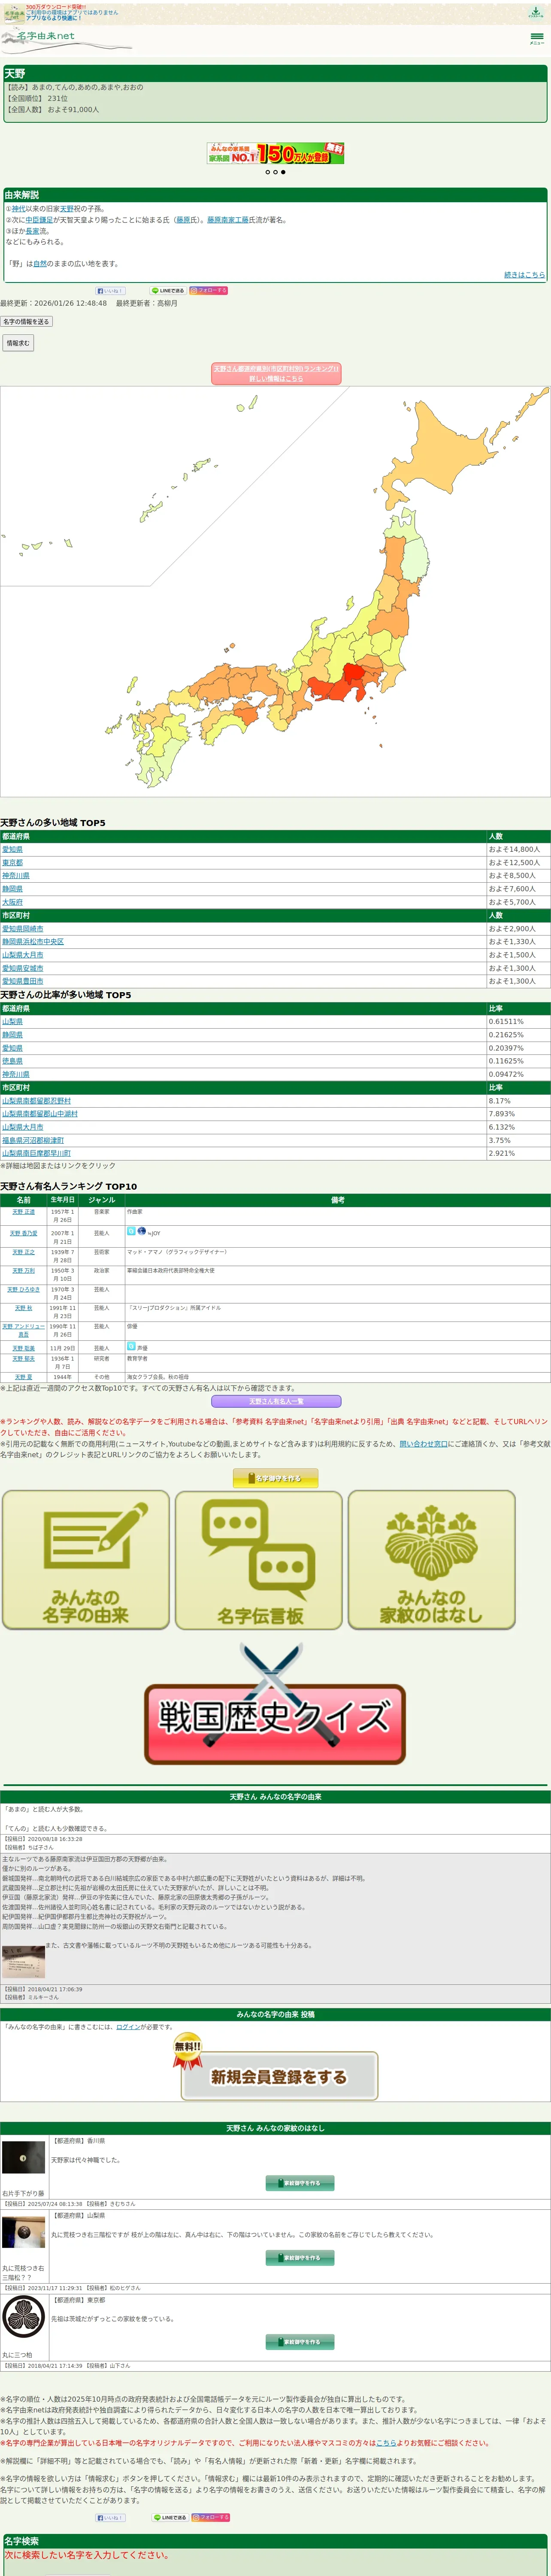The width and height of the screenshot is (551, 2576).
Task: Open the 150万人 family tree banner ad
Action: tap(276, 153)
